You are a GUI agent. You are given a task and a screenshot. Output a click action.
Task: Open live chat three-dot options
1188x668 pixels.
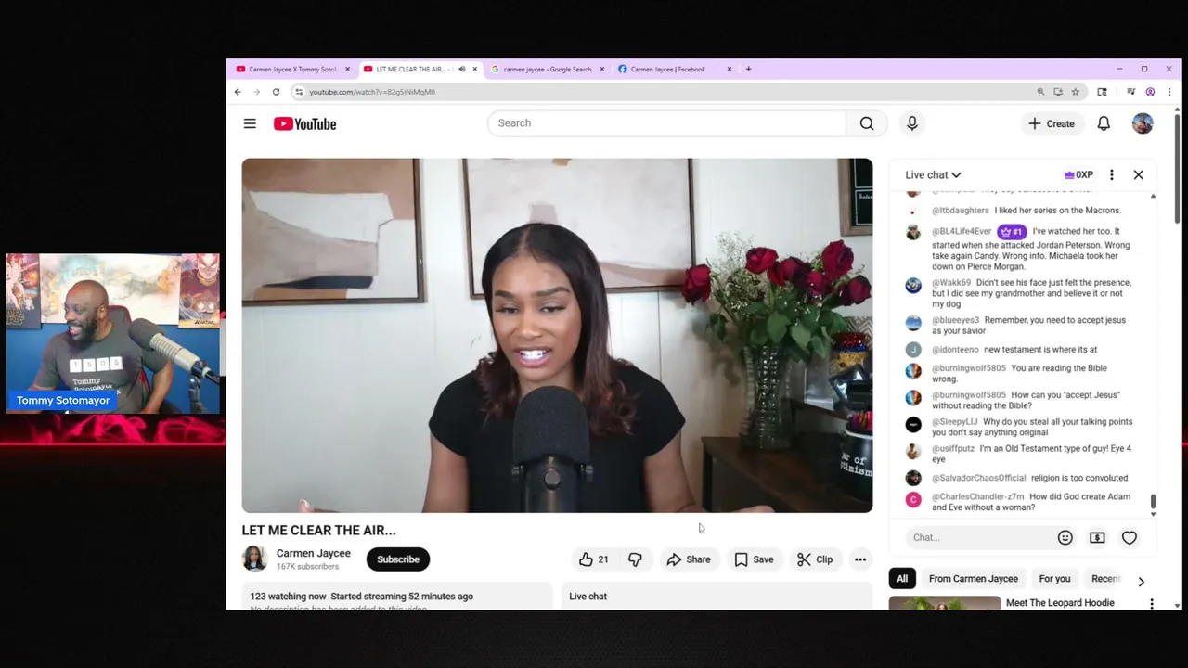pyautogui.click(x=1111, y=174)
